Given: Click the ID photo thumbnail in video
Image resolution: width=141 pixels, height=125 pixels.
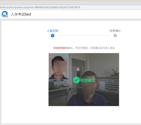Looking at the screenshot, I should 59,66.
